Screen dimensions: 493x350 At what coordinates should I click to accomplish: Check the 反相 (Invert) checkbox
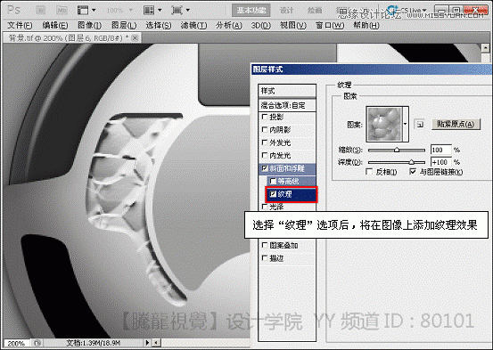(x=369, y=172)
